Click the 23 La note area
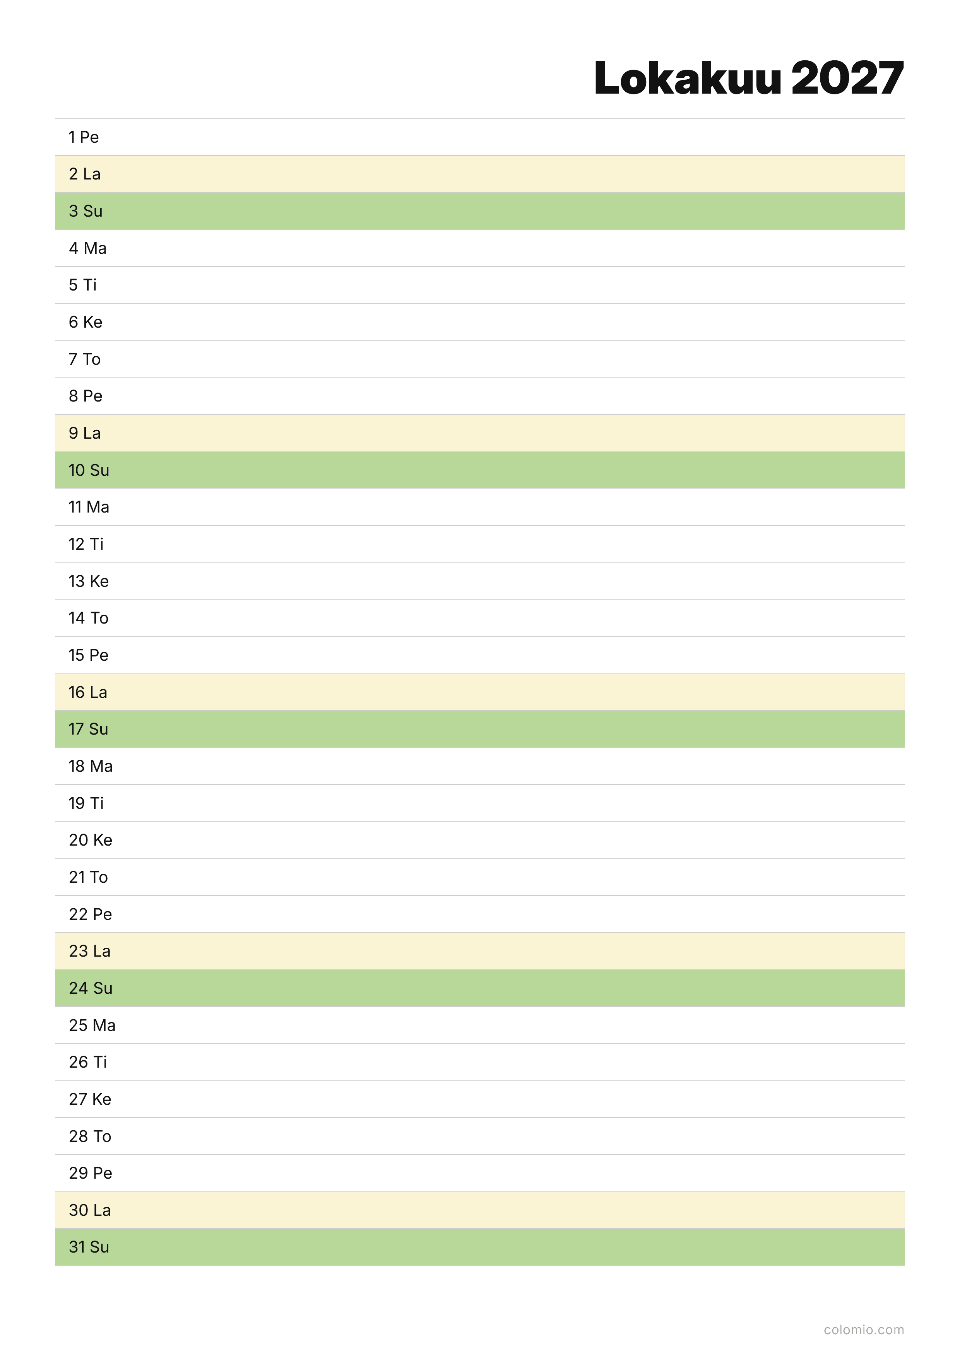960x1357 pixels. [539, 951]
